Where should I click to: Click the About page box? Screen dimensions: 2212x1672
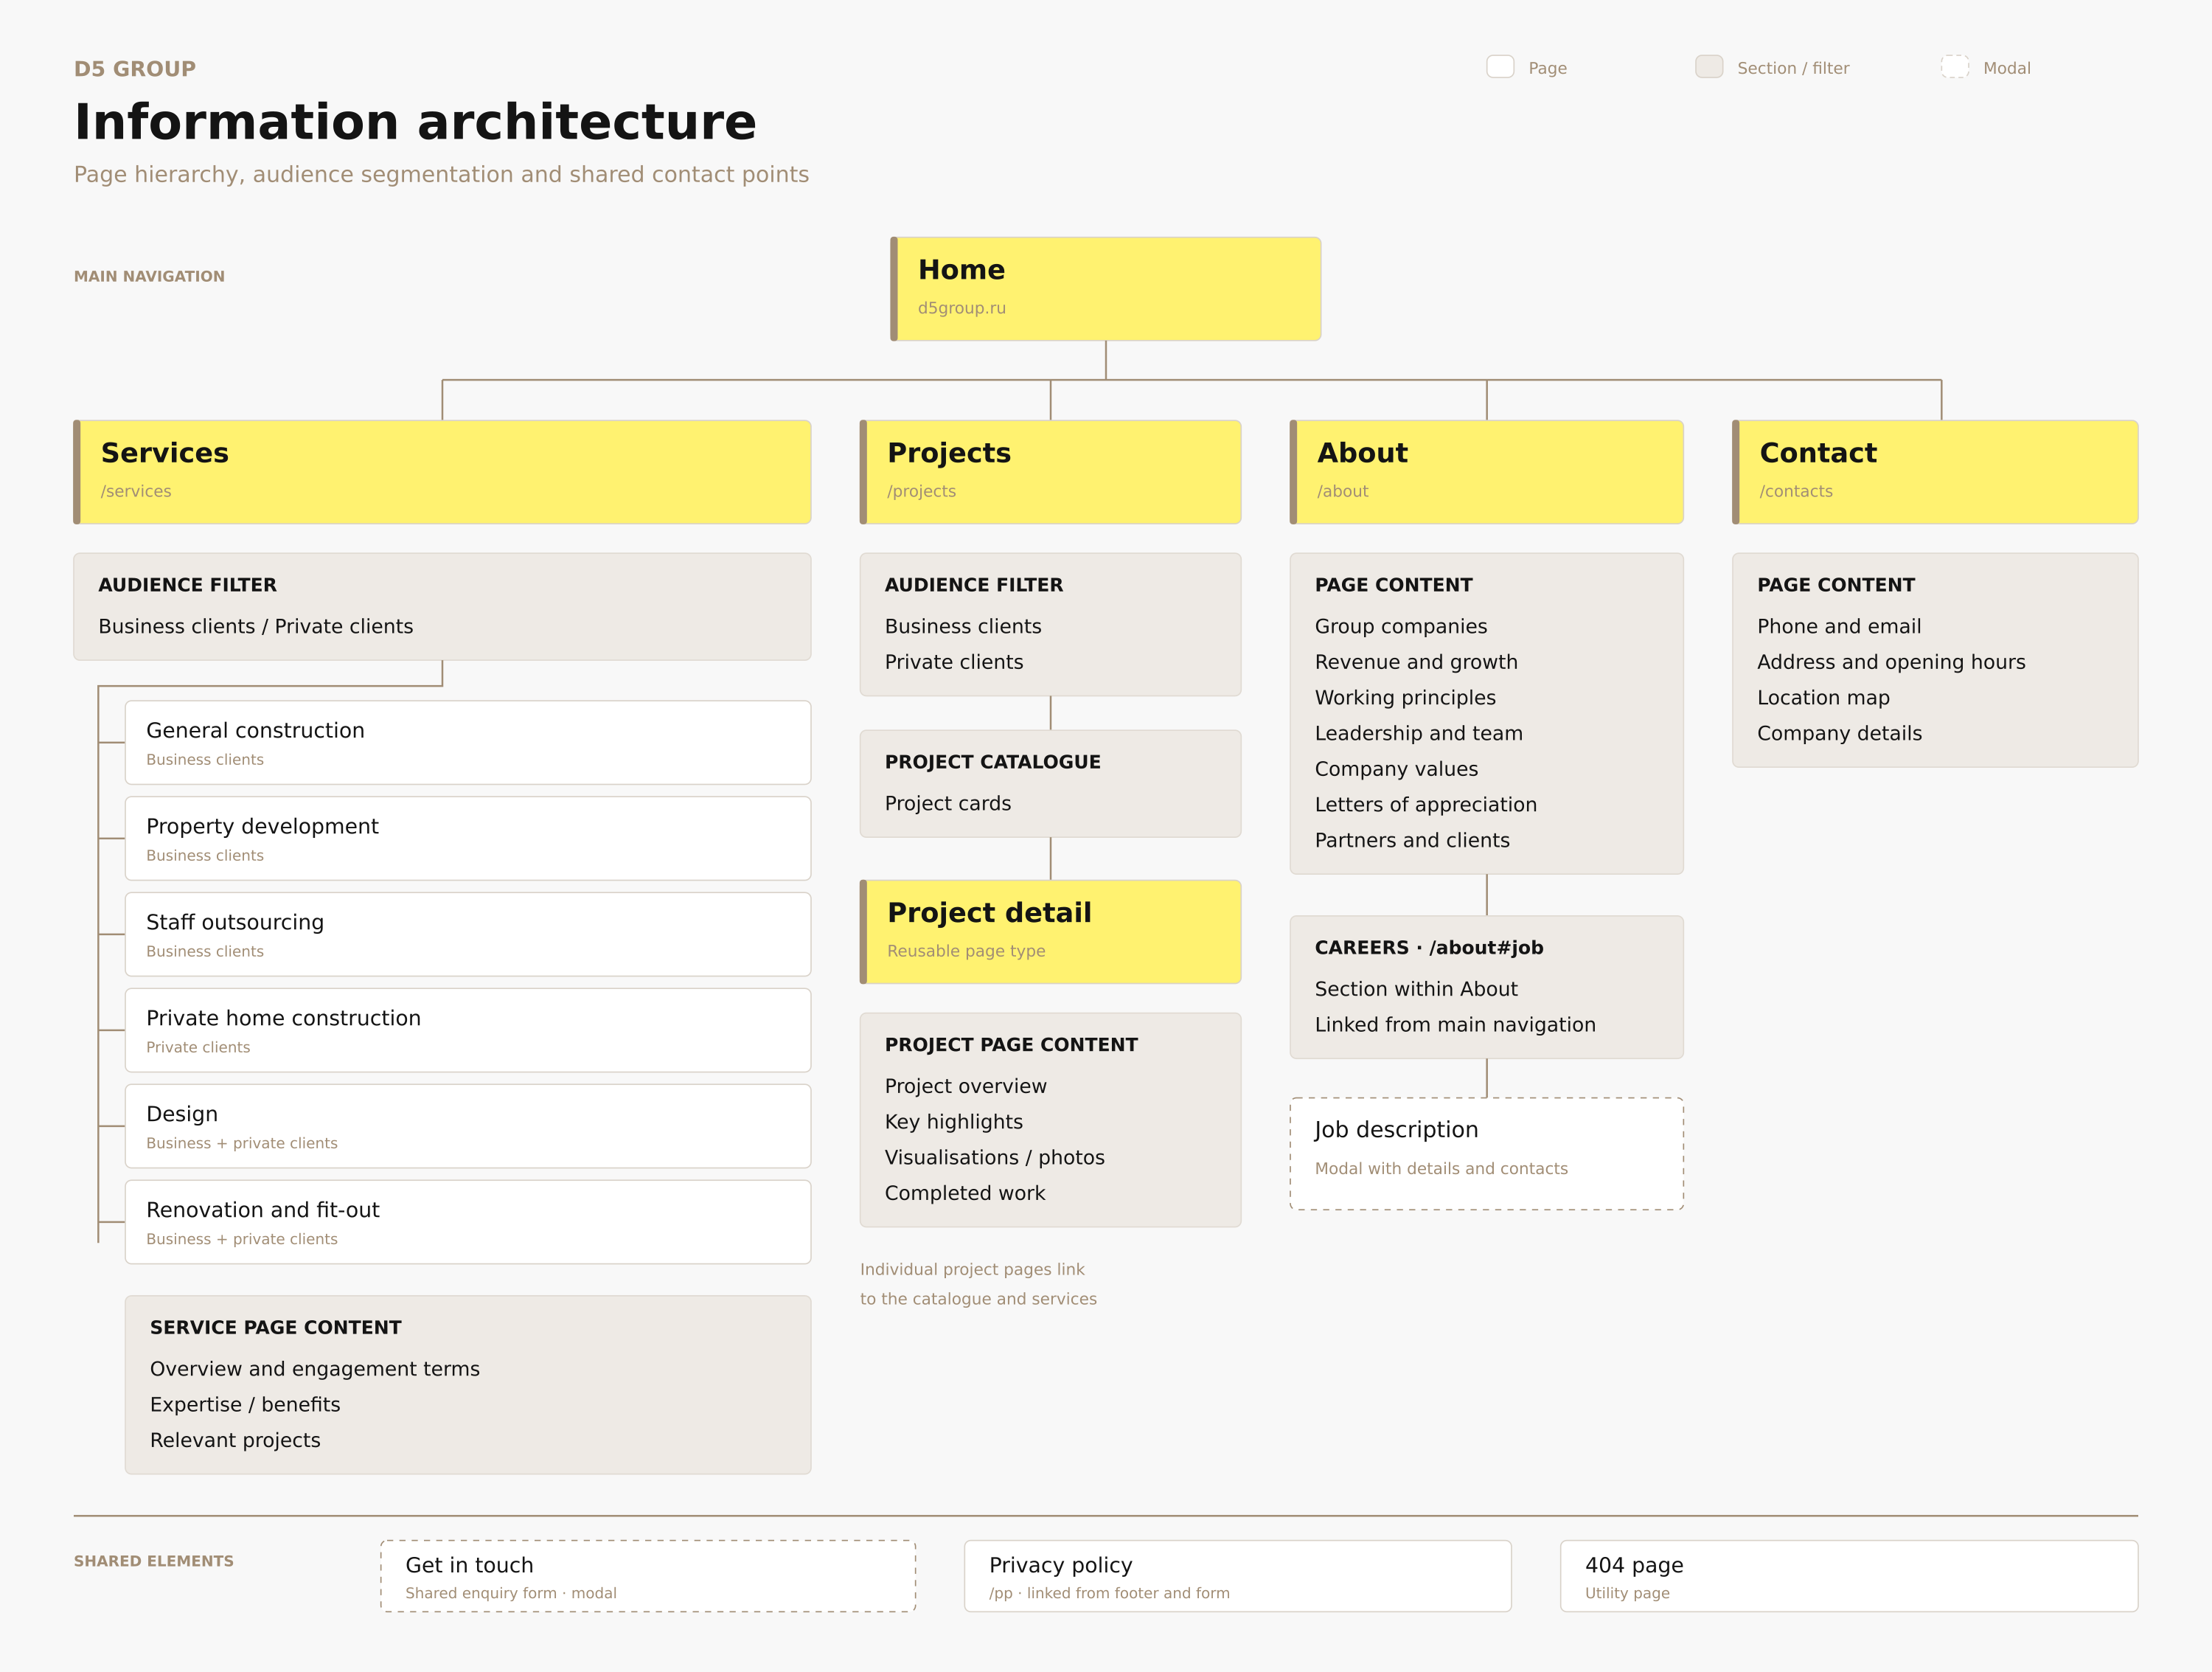click(x=1486, y=472)
